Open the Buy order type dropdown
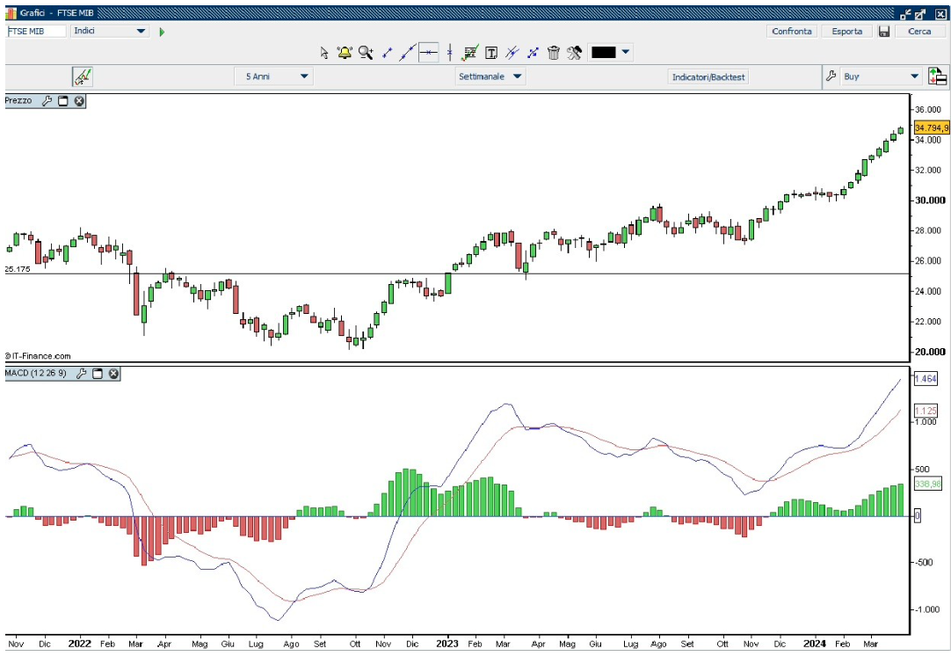Screen dimensions: 951x656 tap(882, 77)
